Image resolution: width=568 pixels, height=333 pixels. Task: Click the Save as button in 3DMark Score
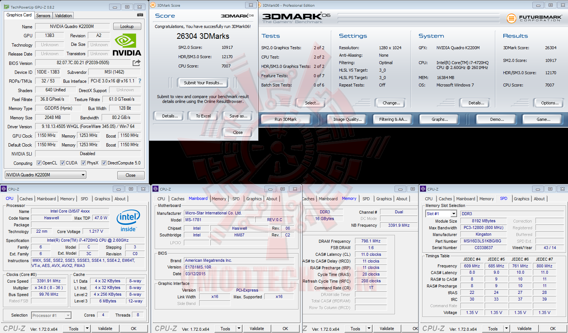click(238, 116)
